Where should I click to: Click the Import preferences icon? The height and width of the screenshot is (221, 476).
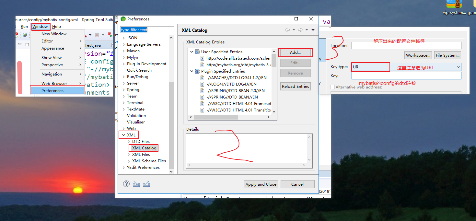136,184
